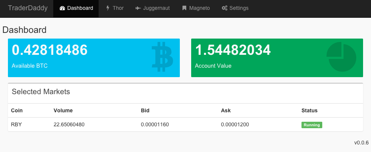
Task: Select the RBY coin cell
Action: click(x=16, y=124)
